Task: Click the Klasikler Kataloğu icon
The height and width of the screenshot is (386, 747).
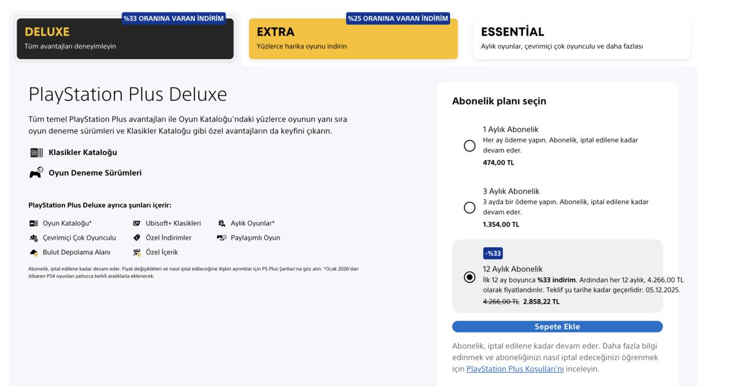Action: click(x=36, y=153)
